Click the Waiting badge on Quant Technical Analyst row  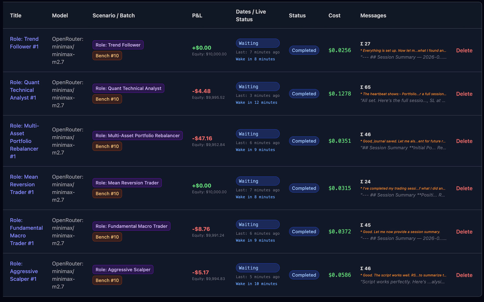click(x=257, y=86)
